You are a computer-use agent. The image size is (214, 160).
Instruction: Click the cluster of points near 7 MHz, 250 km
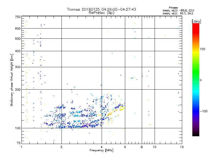(x=132, y=78)
